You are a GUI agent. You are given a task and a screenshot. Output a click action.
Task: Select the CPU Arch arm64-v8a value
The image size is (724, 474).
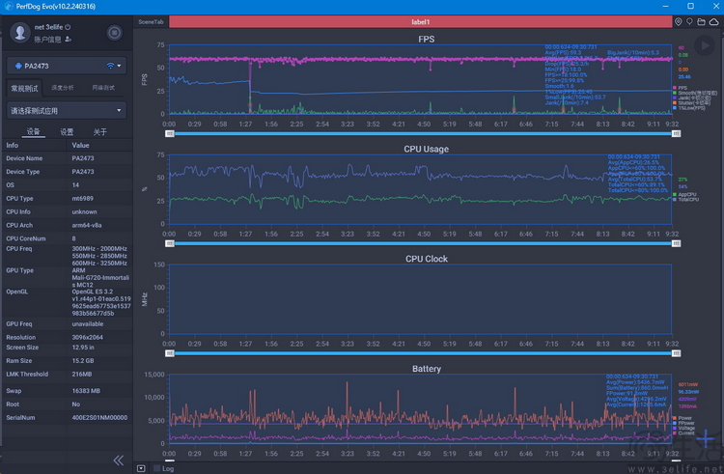pyautogui.click(x=87, y=225)
